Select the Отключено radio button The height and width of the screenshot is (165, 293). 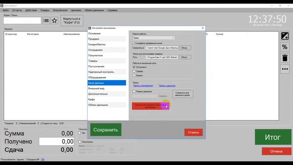click(x=134, y=67)
